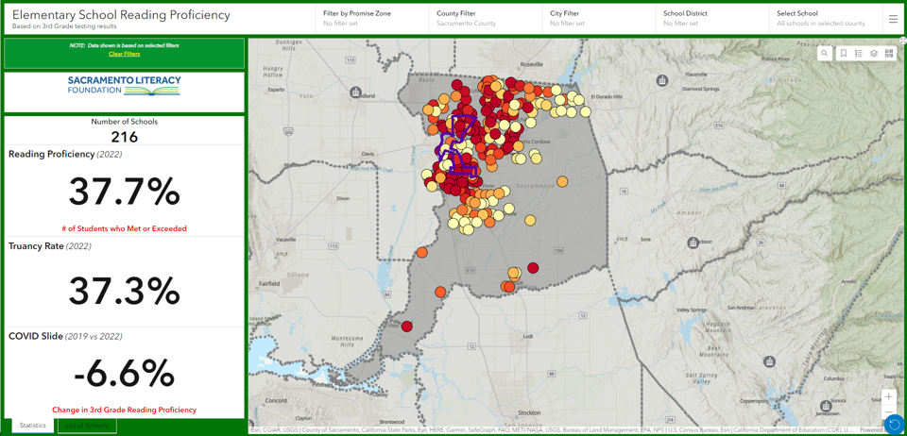Viewport: 907px width, 436px height.
Task: Click the Sacramento Literacy Foundation logo
Action: [124, 86]
